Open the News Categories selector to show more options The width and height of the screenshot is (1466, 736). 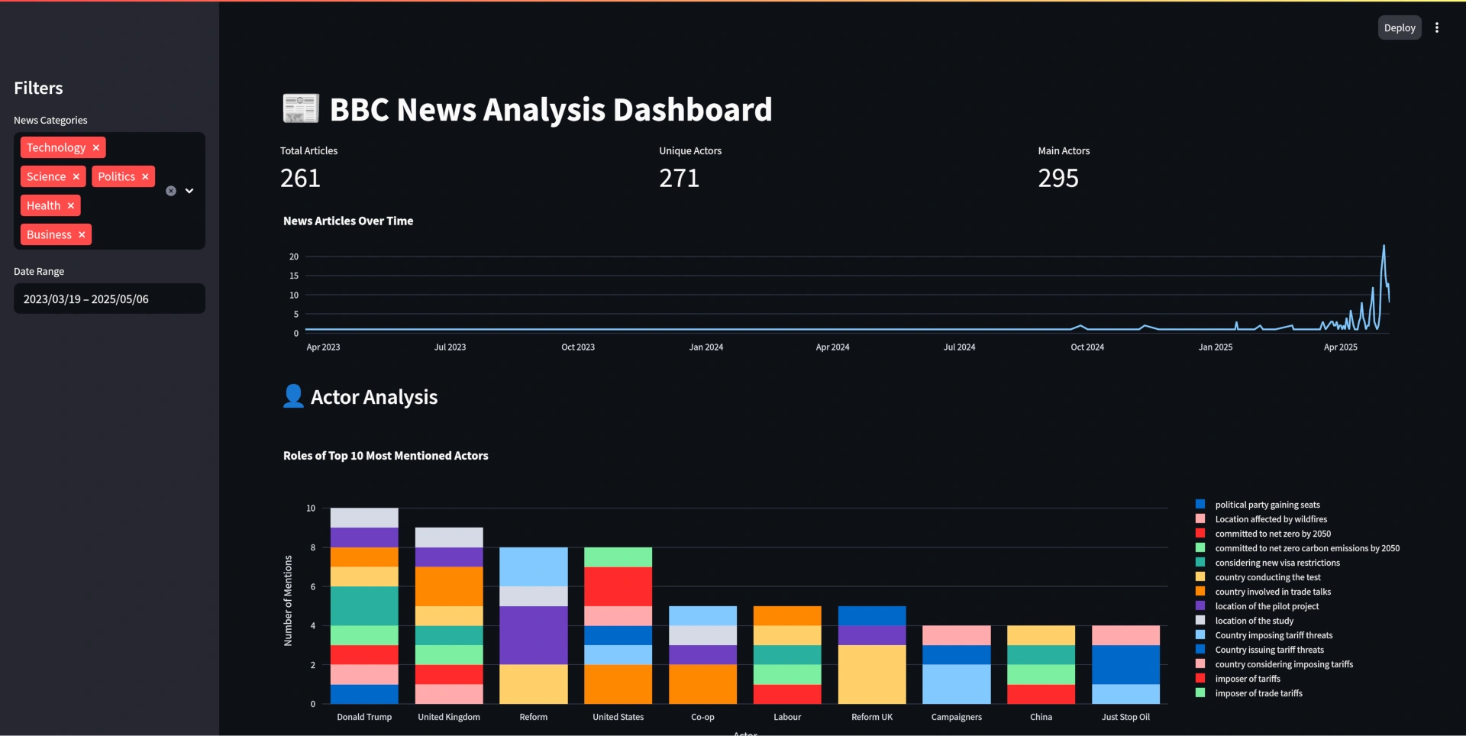189,191
